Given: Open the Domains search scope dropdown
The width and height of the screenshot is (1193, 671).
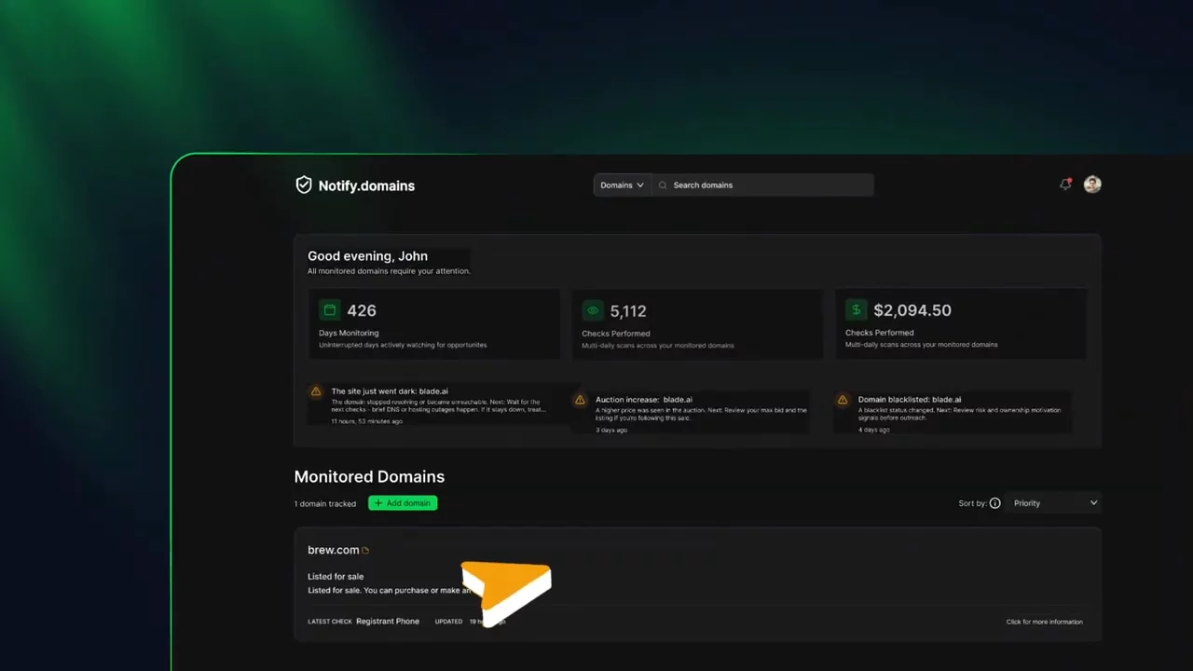Looking at the screenshot, I should [x=622, y=185].
